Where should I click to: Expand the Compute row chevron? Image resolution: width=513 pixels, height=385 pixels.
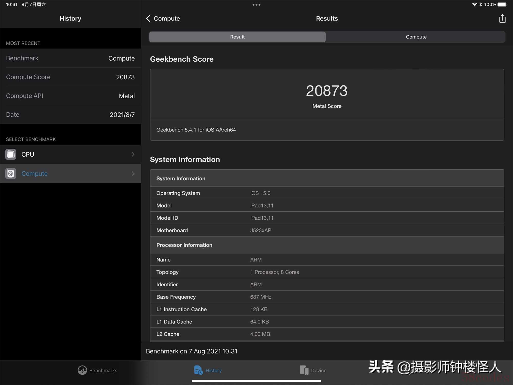pos(133,174)
